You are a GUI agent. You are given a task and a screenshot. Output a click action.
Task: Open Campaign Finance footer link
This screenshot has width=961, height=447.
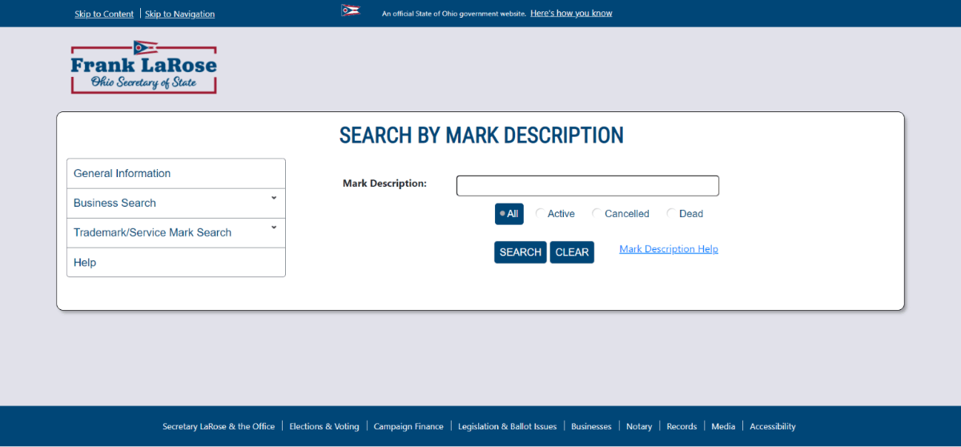408,426
